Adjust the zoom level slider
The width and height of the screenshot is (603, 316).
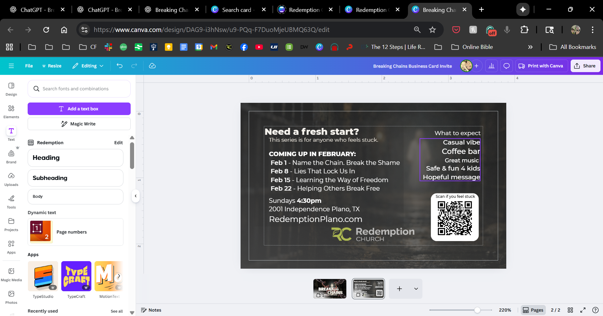pyautogui.click(x=477, y=310)
